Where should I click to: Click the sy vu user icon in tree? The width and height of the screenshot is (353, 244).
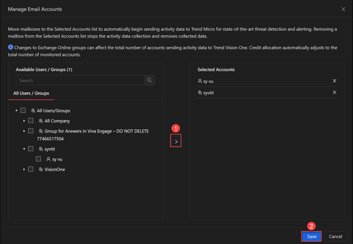(48, 159)
